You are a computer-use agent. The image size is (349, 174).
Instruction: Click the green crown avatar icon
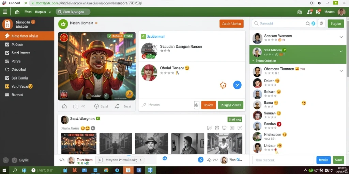click(63, 24)
